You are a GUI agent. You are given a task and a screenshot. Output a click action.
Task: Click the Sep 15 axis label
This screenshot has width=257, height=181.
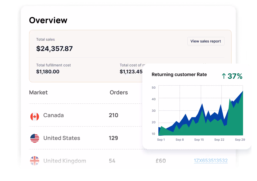(199, 140)
